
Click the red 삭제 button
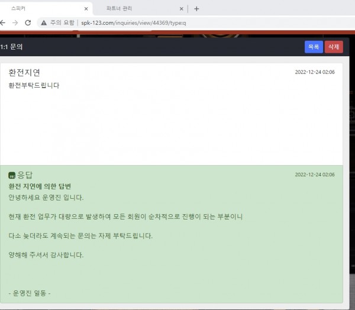pos(334,47)
